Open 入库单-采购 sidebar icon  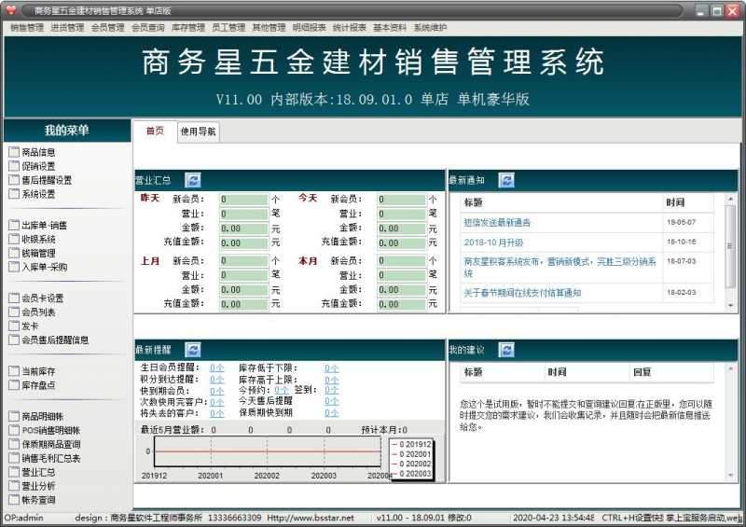(14, 267)
